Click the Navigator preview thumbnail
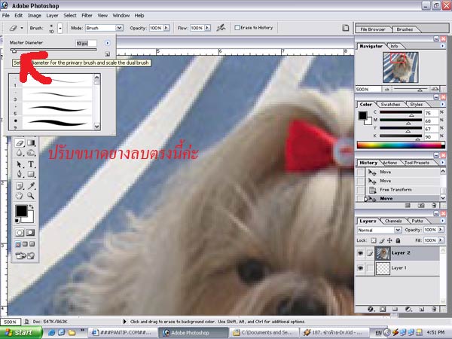This screenshot has height=339, width=452. click(401, 67)
